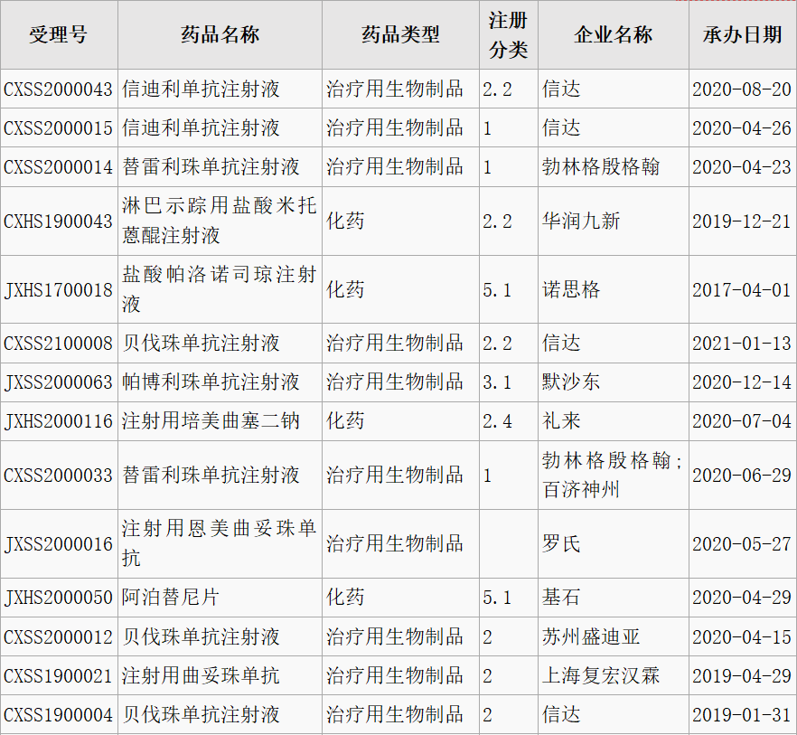Select 替雷利珠单抗注射液 in the CXSS2000014 row

pos(211,166)
